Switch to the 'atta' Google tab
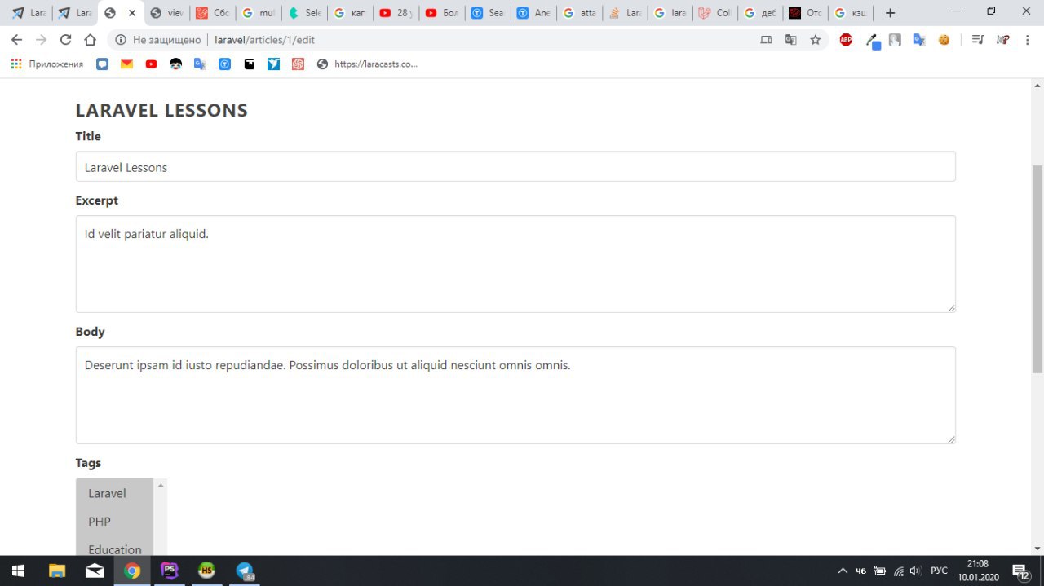 [578, 13]
